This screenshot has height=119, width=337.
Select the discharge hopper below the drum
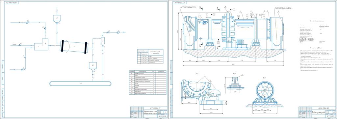coord(93,66)
